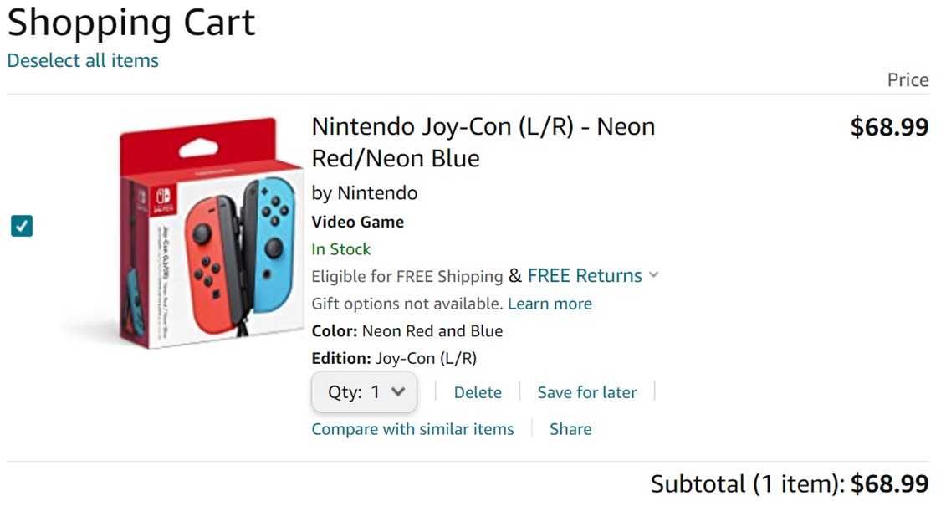Click the Price column header
Image resolution: width=946 pixels, height=532 pixels.
point(908,80)
